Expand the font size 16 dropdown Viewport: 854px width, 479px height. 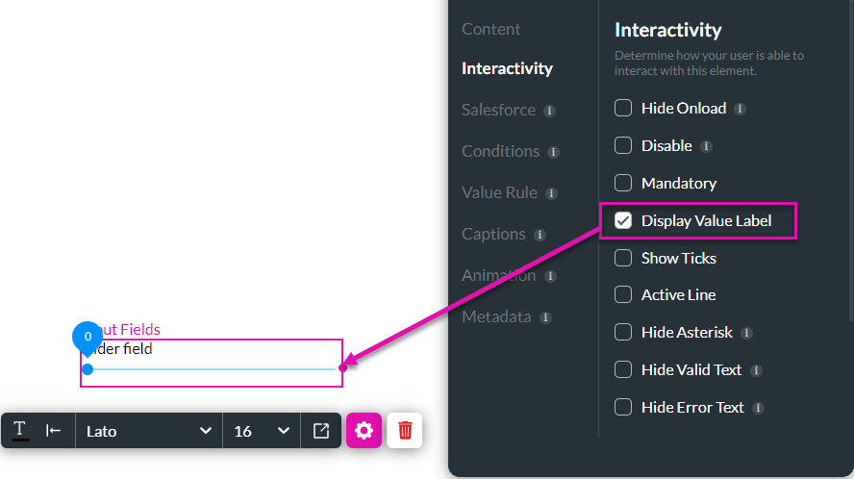point(262,431)
